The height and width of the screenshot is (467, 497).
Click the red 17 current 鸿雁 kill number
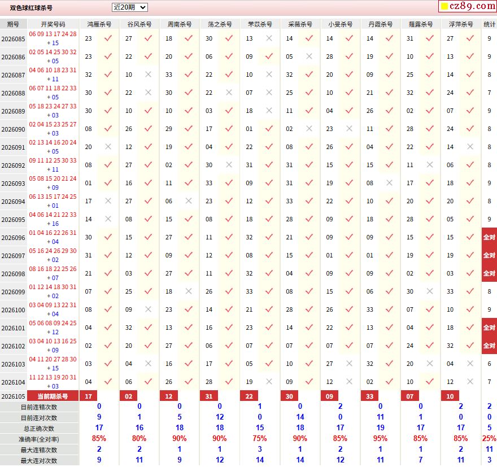coord(89,396)
